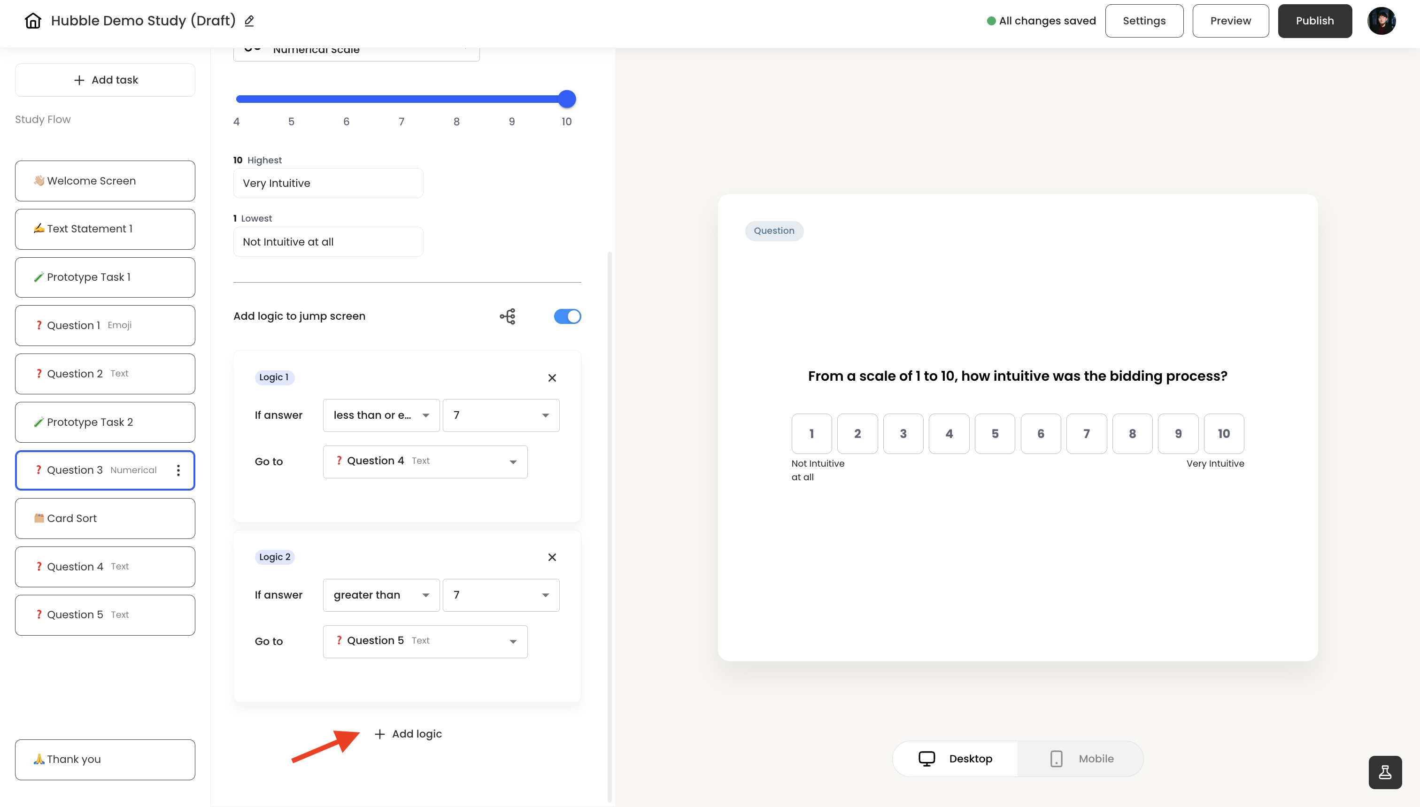Viewport: 1420px width, 807px height.
Task: Open Logic 2 'greater than' condition dropdown
Action: pyautogui.click(x=381, y=595)
